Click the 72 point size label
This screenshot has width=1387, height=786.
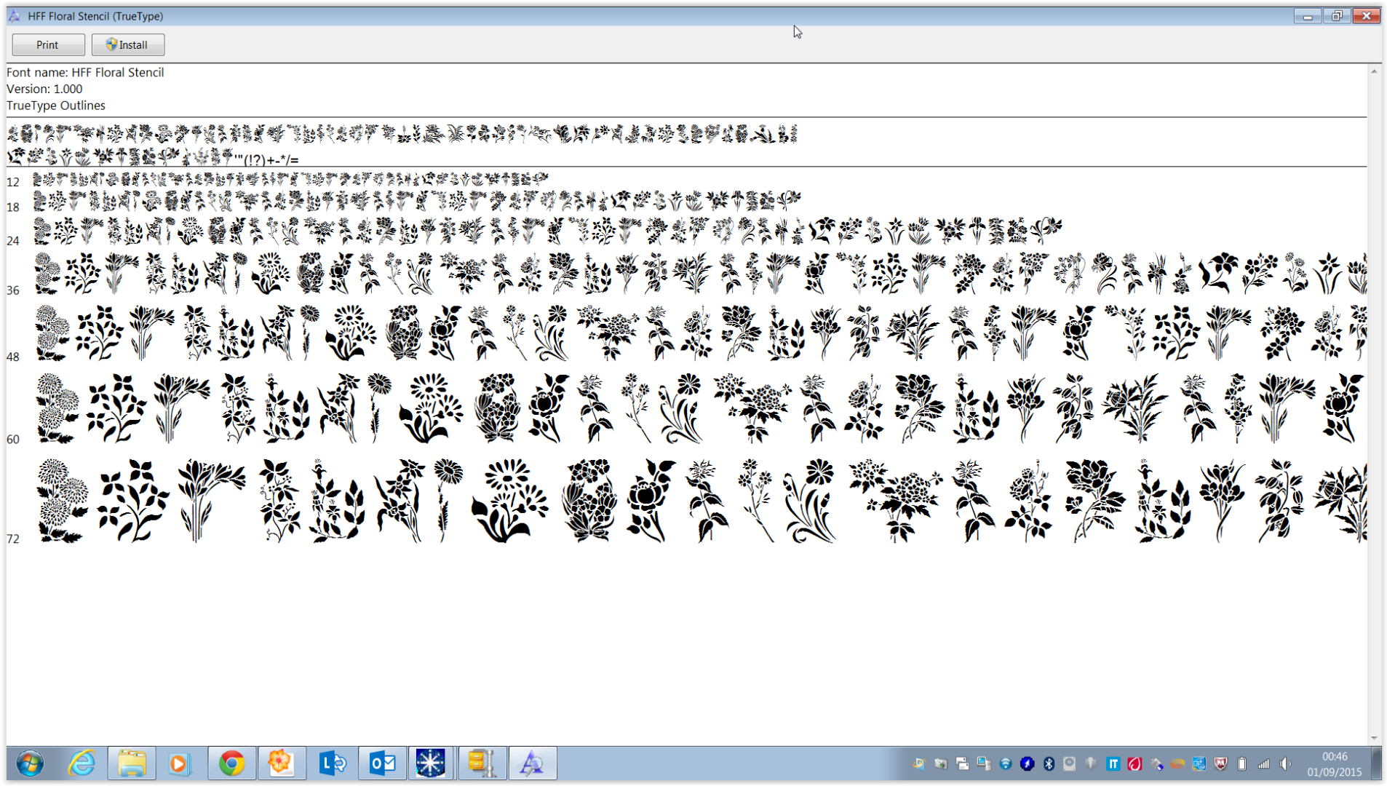13,539
